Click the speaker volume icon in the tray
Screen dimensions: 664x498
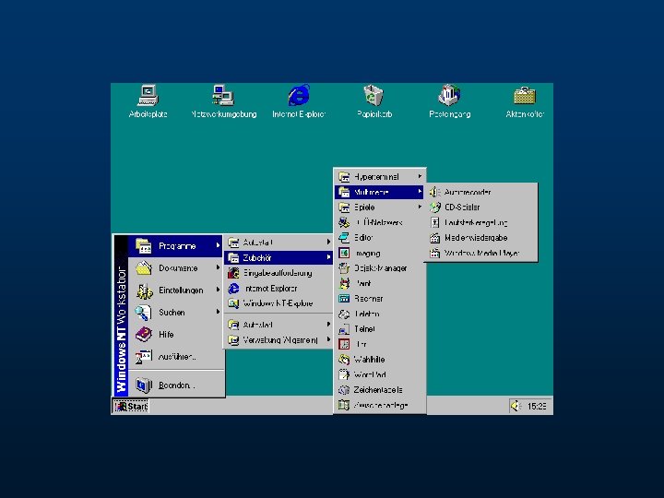516,406
